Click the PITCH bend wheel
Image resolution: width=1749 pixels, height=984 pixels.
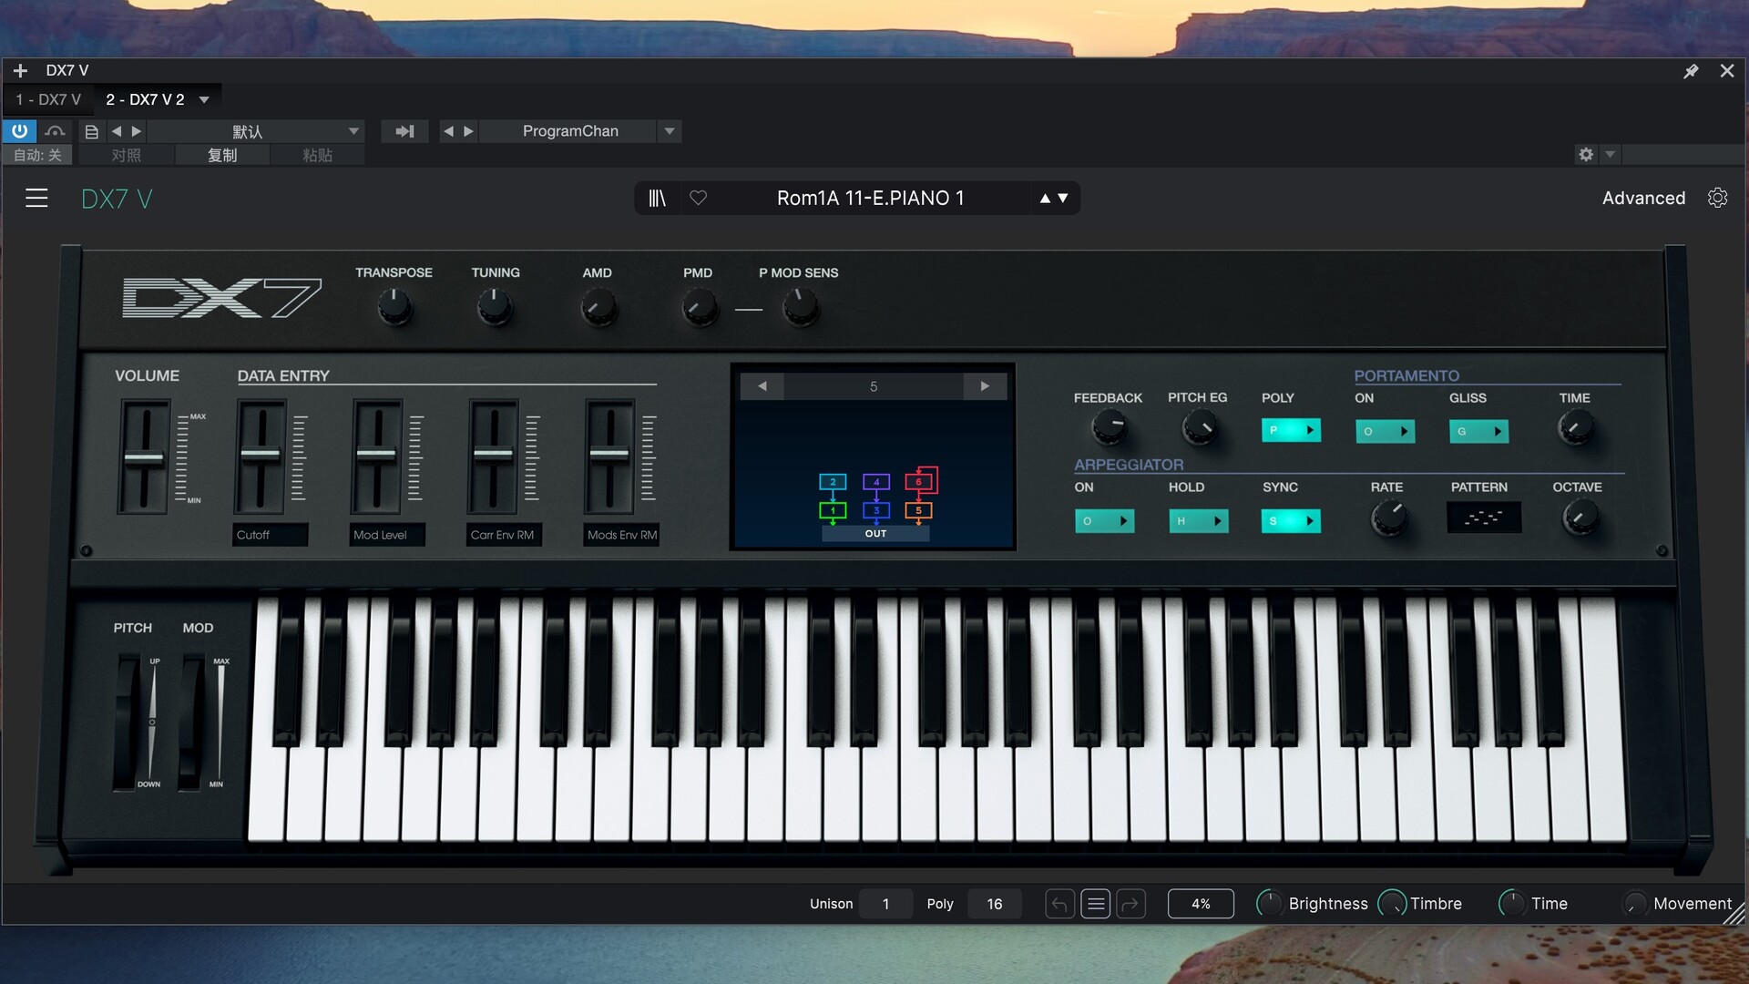click(126, 722)
